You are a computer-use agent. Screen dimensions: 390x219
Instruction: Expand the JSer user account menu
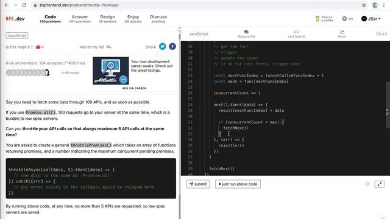pyautogui.click(x=371, y=19)
